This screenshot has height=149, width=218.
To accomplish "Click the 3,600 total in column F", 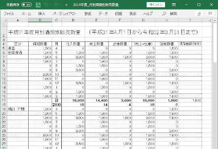I will (120, 100).
